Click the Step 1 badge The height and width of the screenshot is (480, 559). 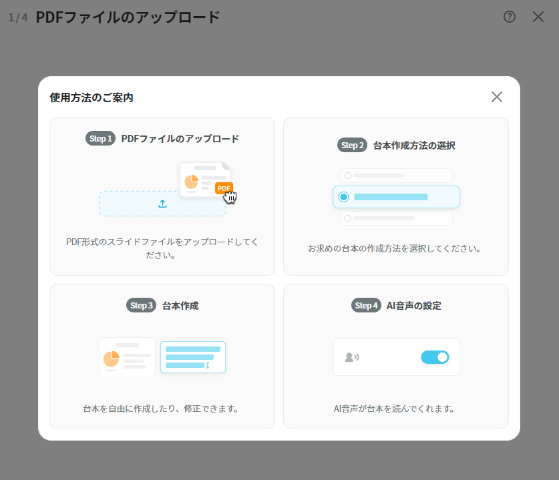click(100, 139)
